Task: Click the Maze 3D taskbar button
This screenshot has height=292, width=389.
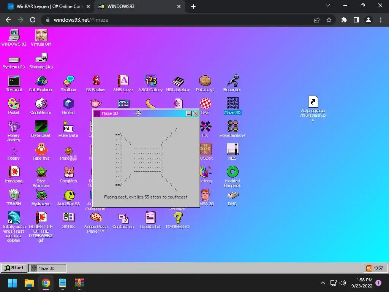Action: point(47,268)
